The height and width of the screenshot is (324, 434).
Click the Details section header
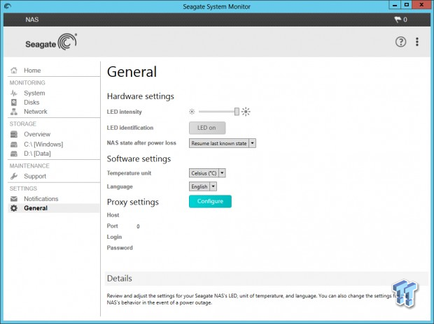(x=267, y=279)
